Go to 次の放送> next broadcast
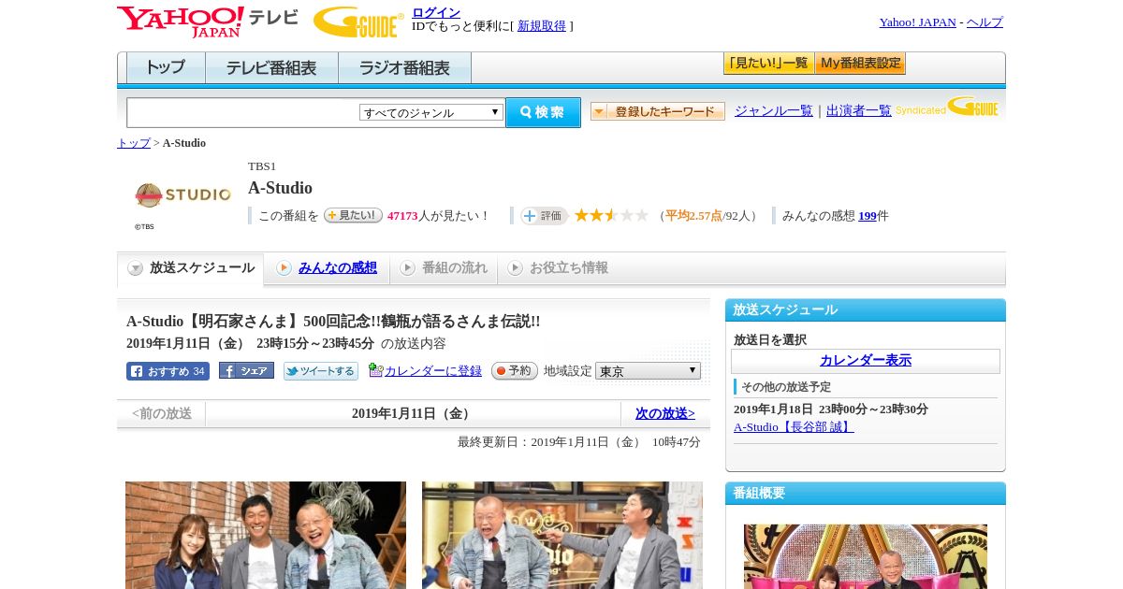 point(665,414)
